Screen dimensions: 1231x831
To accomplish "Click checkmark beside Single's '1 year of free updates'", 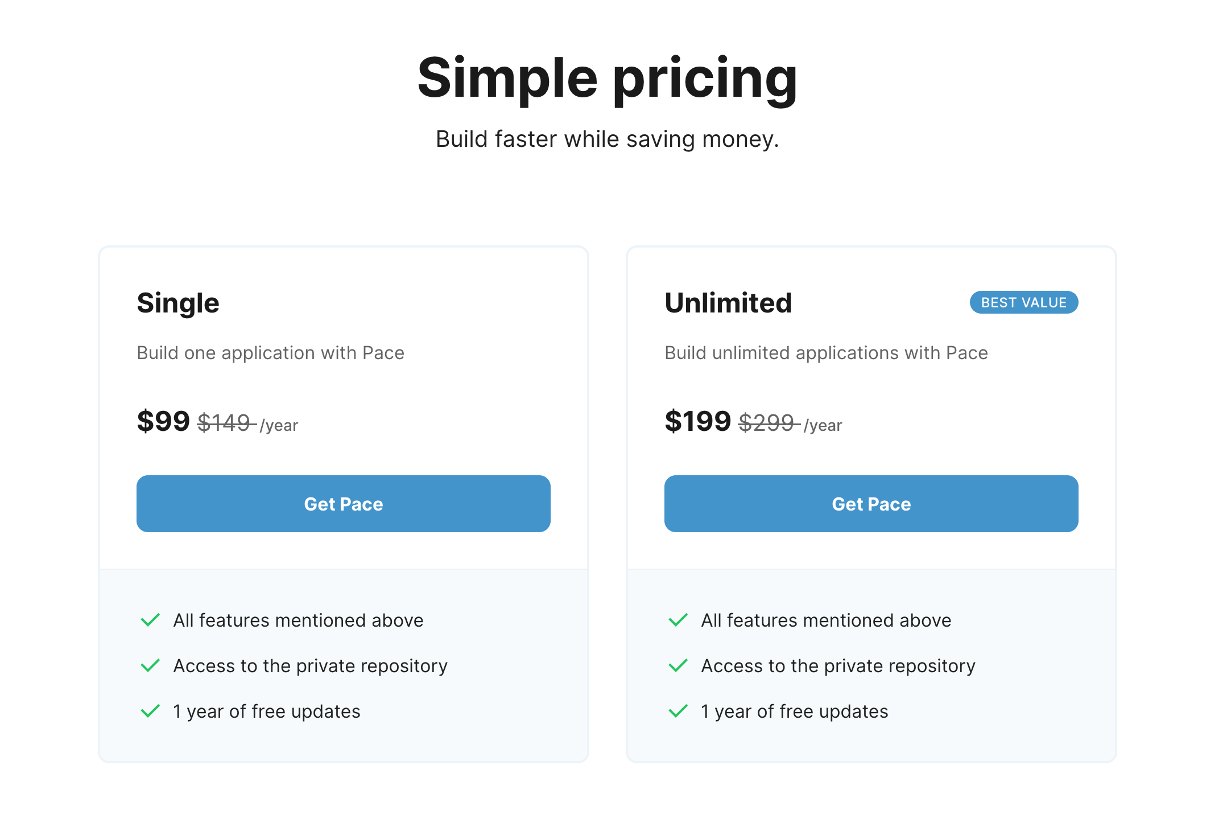I will tap(150, 711).
